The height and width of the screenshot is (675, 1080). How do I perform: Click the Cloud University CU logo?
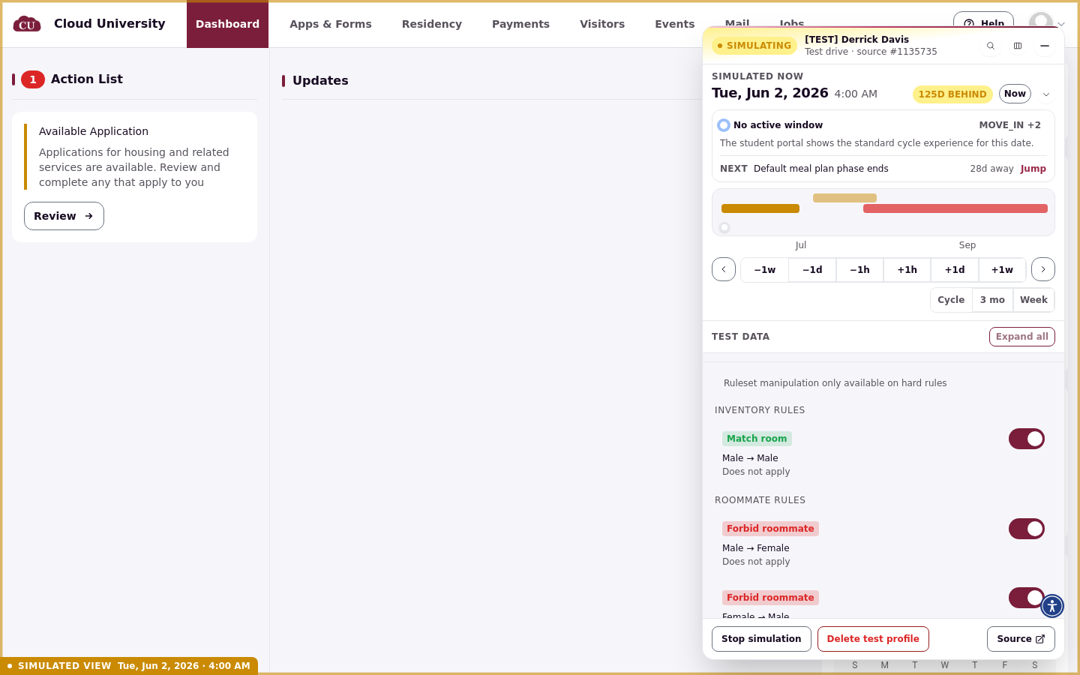click(x=27, y=24)
